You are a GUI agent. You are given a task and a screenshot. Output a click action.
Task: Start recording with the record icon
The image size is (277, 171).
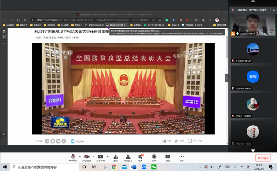pos(154,158)
